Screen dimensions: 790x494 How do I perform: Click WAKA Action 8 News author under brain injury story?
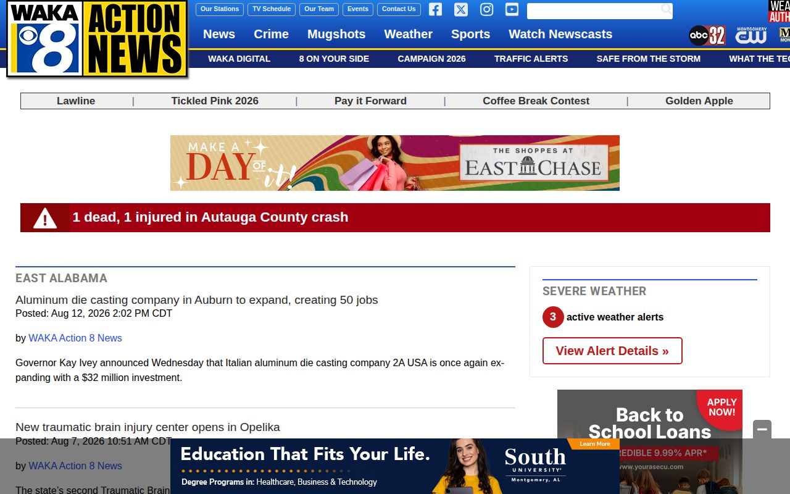pyautogui.click(x=75, y=466)
